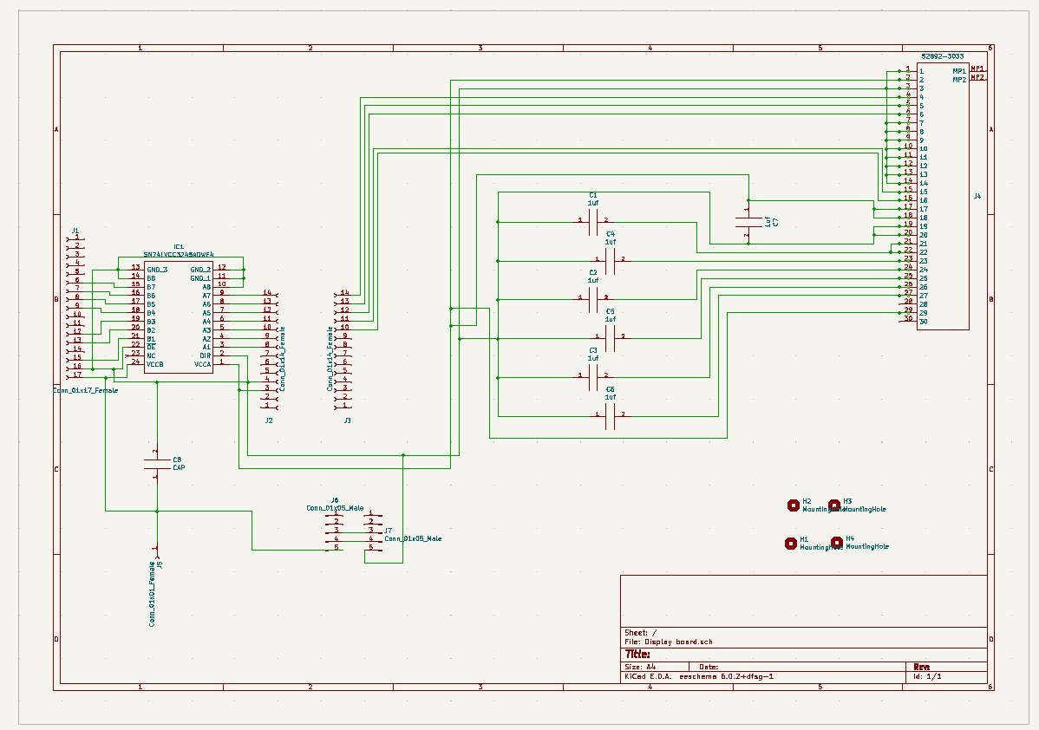Click J2's Conn_01x14_Female value text
The image size is (1039, 730).
click(x=283, y=358)
